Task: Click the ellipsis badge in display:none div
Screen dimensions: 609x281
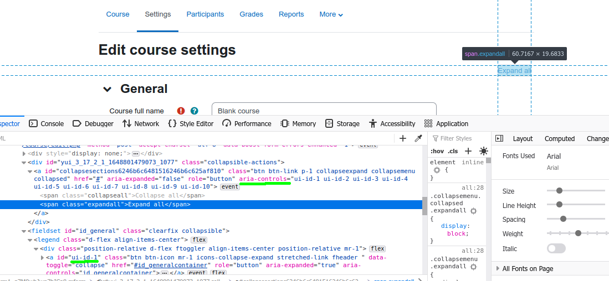Action: coord(136,153)
